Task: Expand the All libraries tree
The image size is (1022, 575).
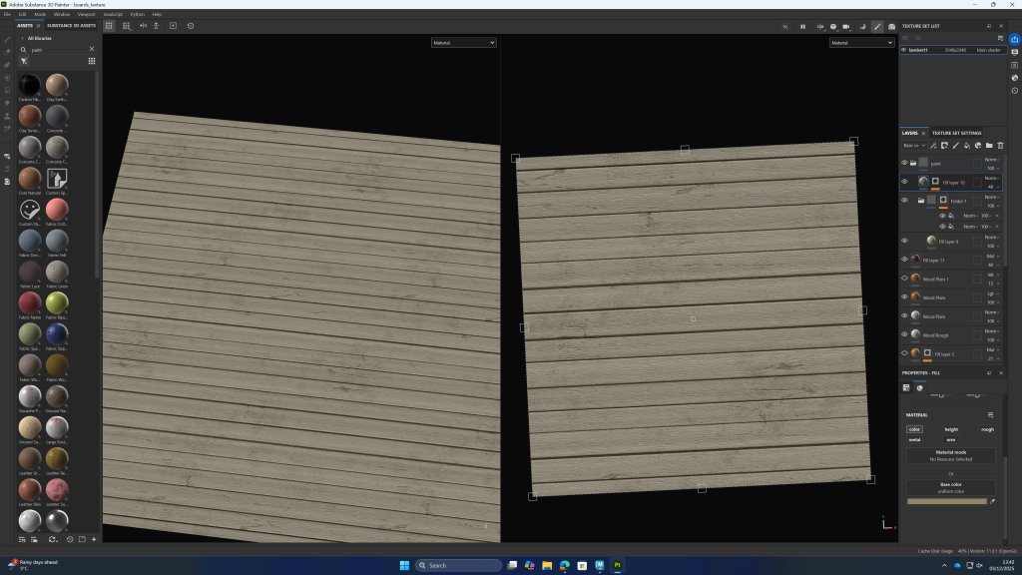Action: (22, 38)
